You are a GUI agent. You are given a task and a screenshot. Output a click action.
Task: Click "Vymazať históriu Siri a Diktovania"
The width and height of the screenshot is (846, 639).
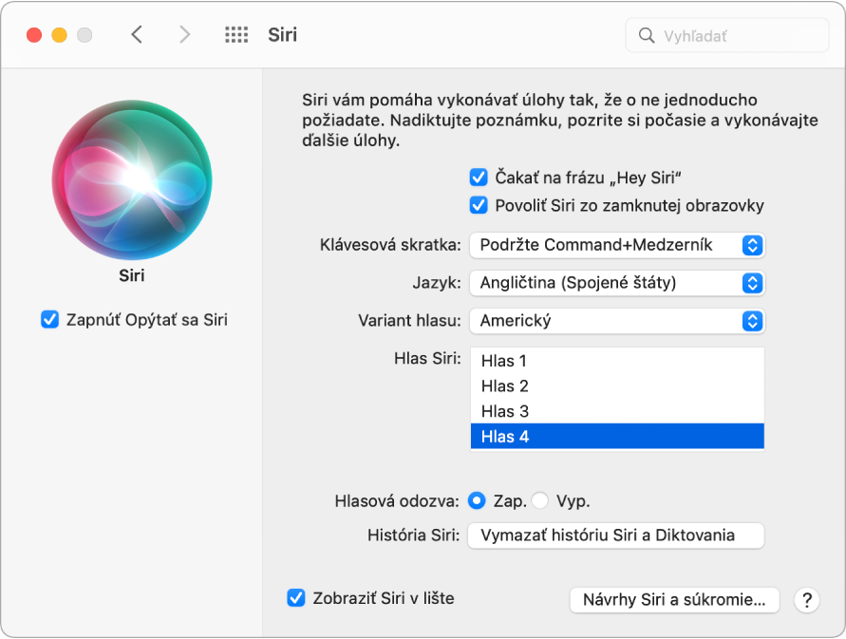point(616,536)
